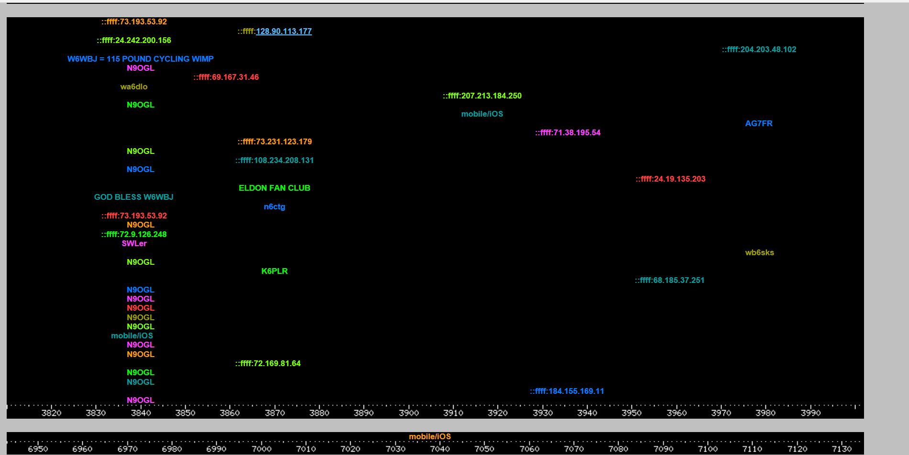
Task: Click the blue ::ffff:184.155.169.11 label
Action: [x=567, y=391]
